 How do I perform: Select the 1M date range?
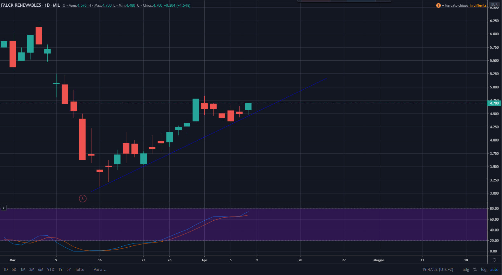pos(23,270)
